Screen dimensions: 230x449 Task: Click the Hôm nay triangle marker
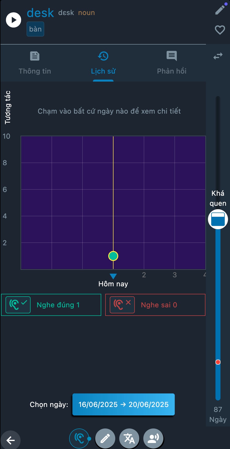click(113, 276)
